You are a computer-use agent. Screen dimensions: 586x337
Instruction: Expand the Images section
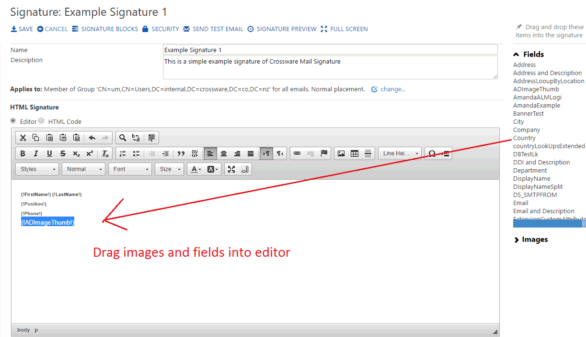530,239
